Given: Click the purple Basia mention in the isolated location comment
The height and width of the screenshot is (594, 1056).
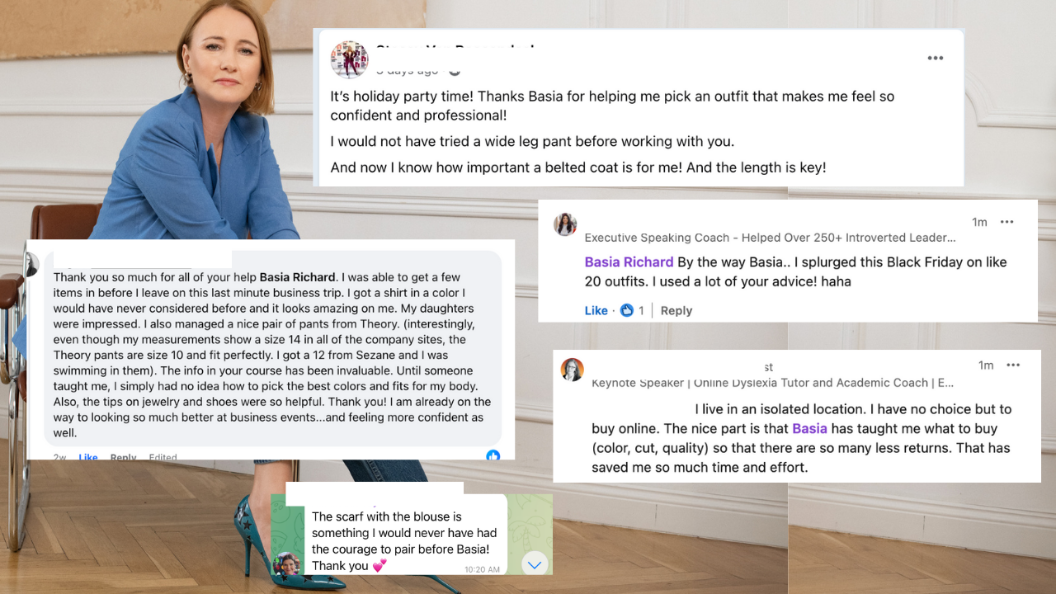Looking at the screenshot, I should coord(809,428).
